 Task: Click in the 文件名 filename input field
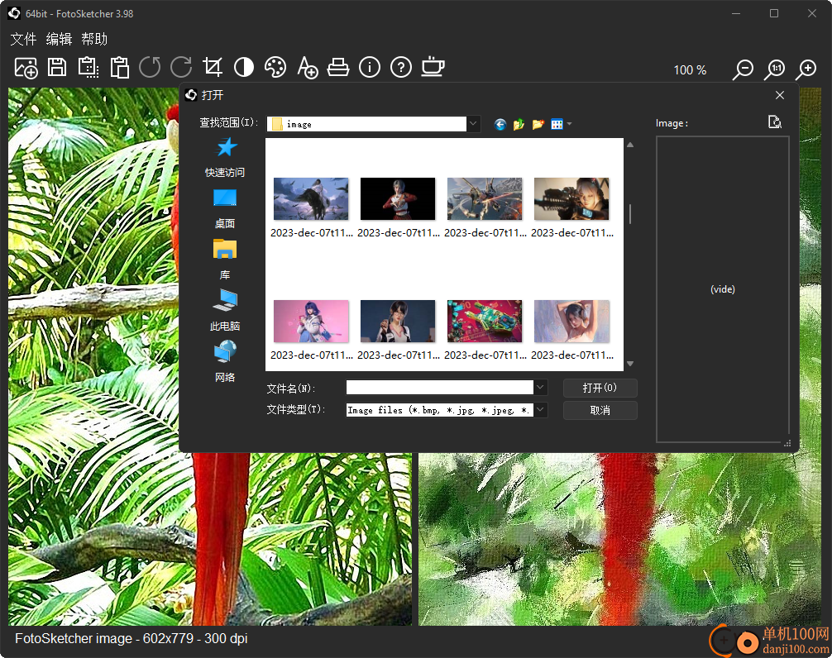click(439, 388)
